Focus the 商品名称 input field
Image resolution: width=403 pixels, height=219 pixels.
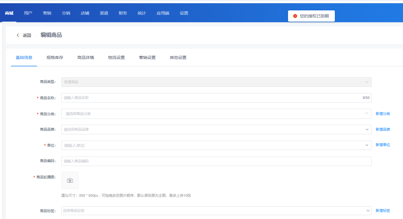(210, 98)
